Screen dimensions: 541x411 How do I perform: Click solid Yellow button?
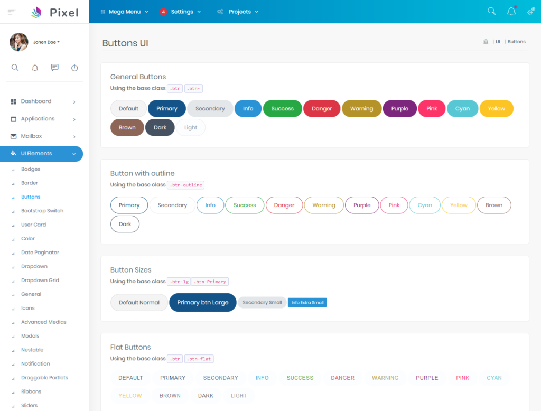[496, 109]
